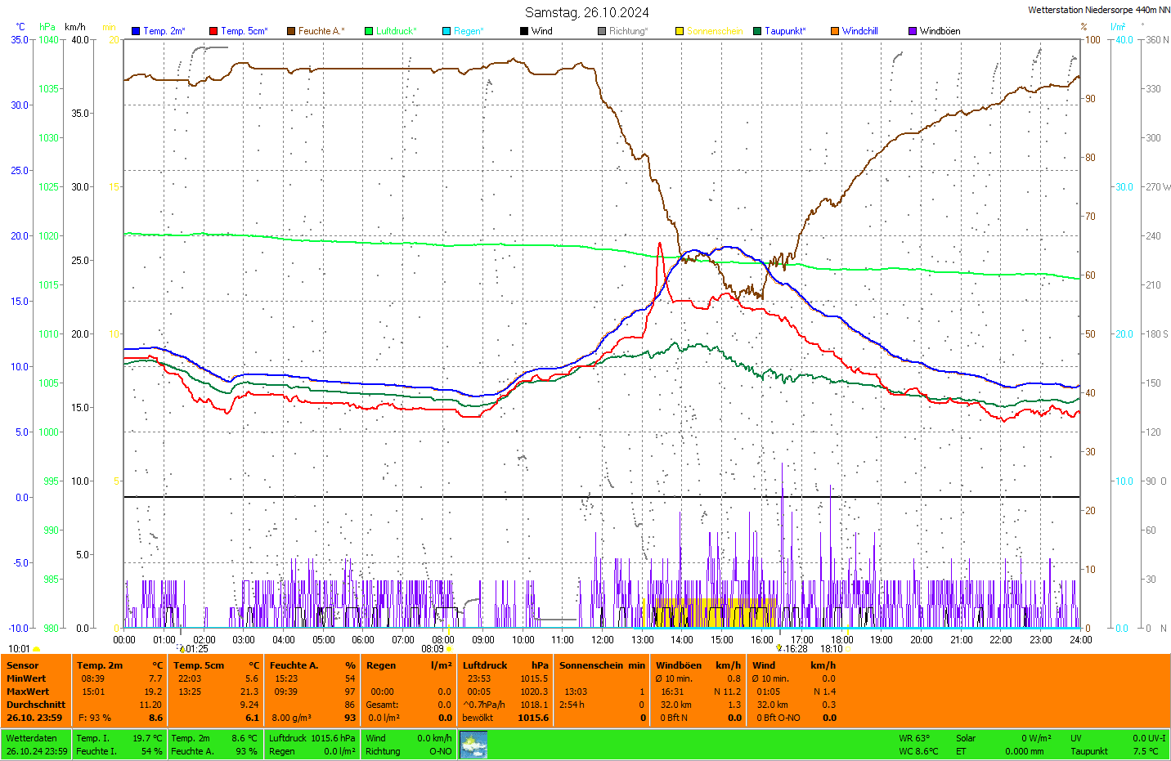1171x761 pixels.
Task: Click the Wetterstation Niedersorpe 440m NN text
Action: [x=1098, y=11]
